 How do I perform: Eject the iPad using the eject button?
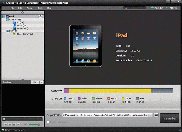tap(40, 16)
